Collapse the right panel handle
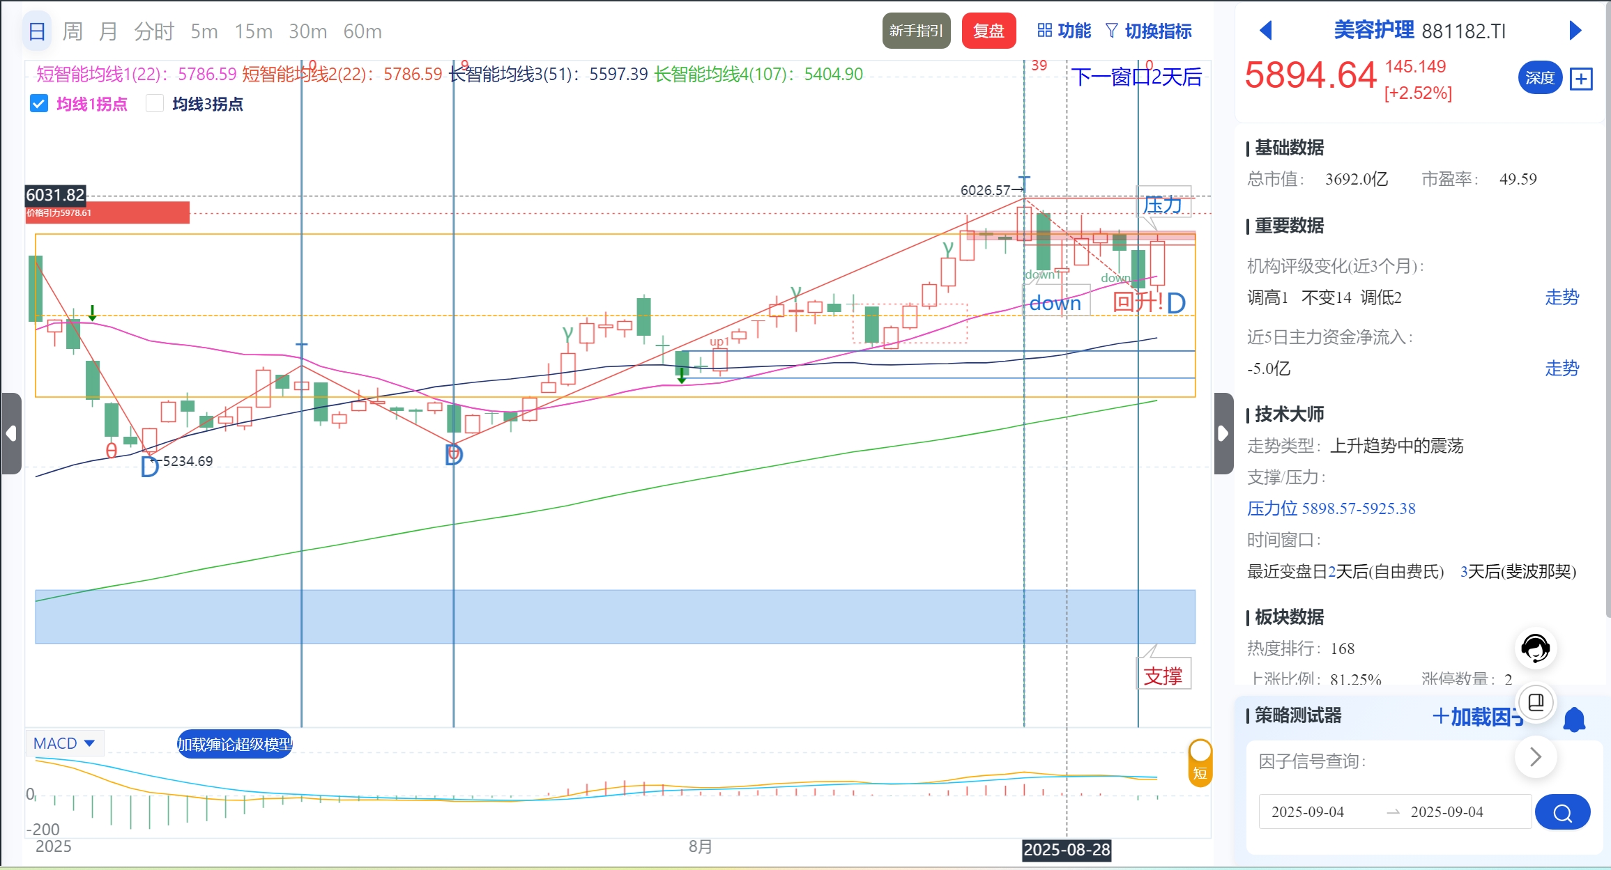Image resolution: width=1611 pixels, height=870 pixels. (x=1223, y=433)
